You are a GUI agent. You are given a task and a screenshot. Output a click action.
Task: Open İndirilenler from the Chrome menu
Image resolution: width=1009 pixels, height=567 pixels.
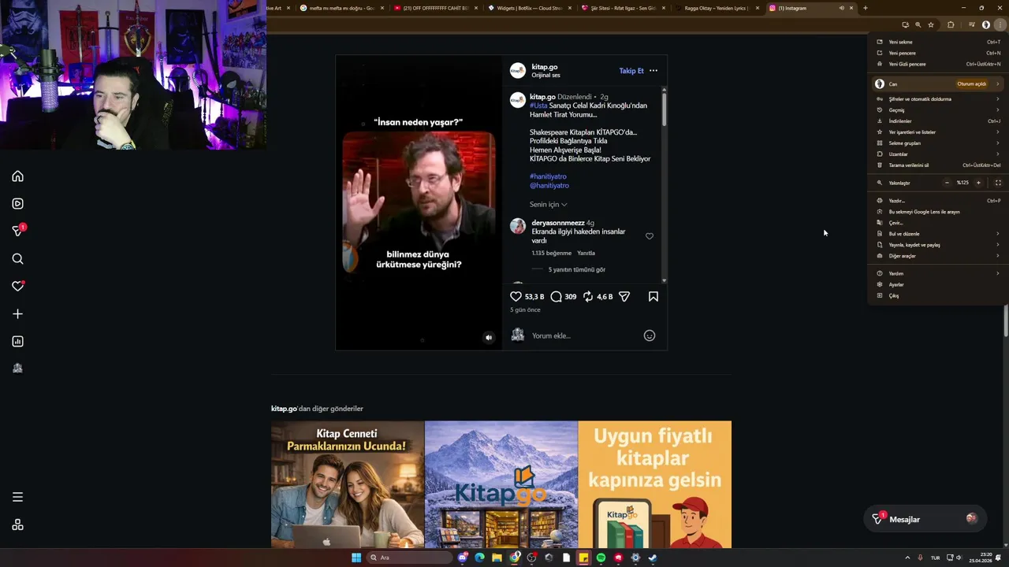click(x=938, y=121)
